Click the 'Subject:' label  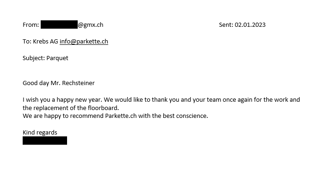pos(34,58)
